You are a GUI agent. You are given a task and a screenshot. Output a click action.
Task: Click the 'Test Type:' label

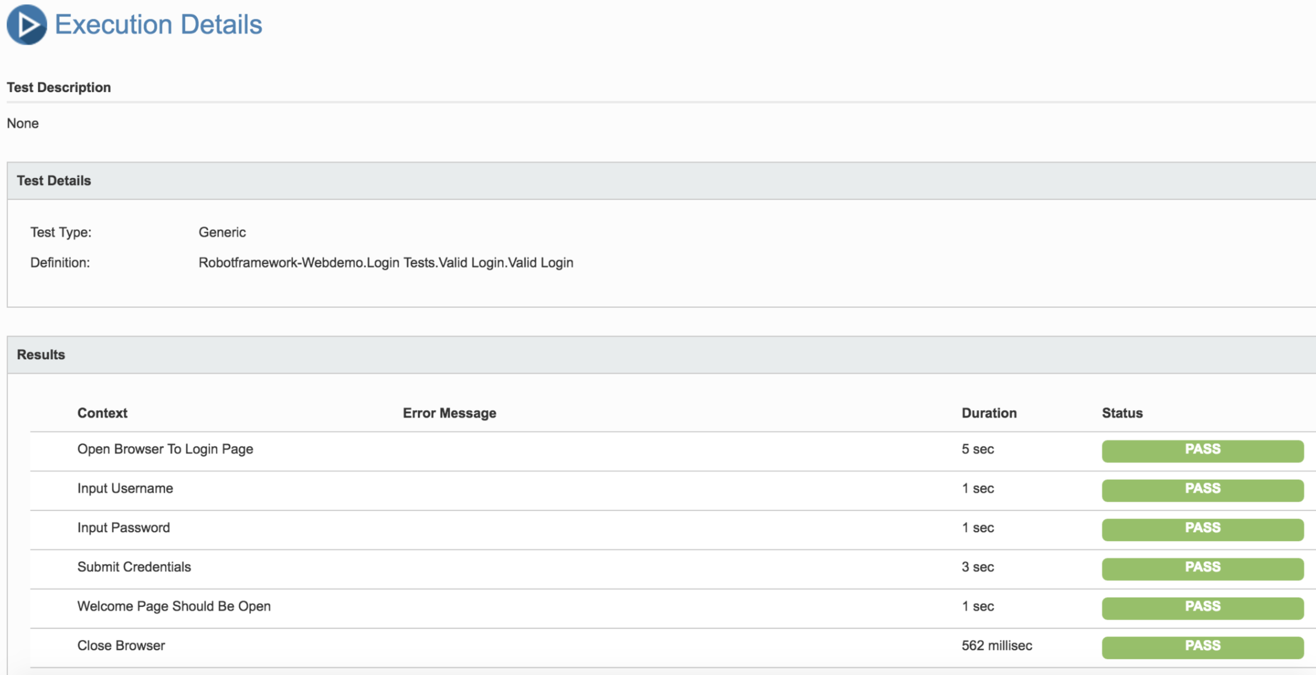(61, 232)
